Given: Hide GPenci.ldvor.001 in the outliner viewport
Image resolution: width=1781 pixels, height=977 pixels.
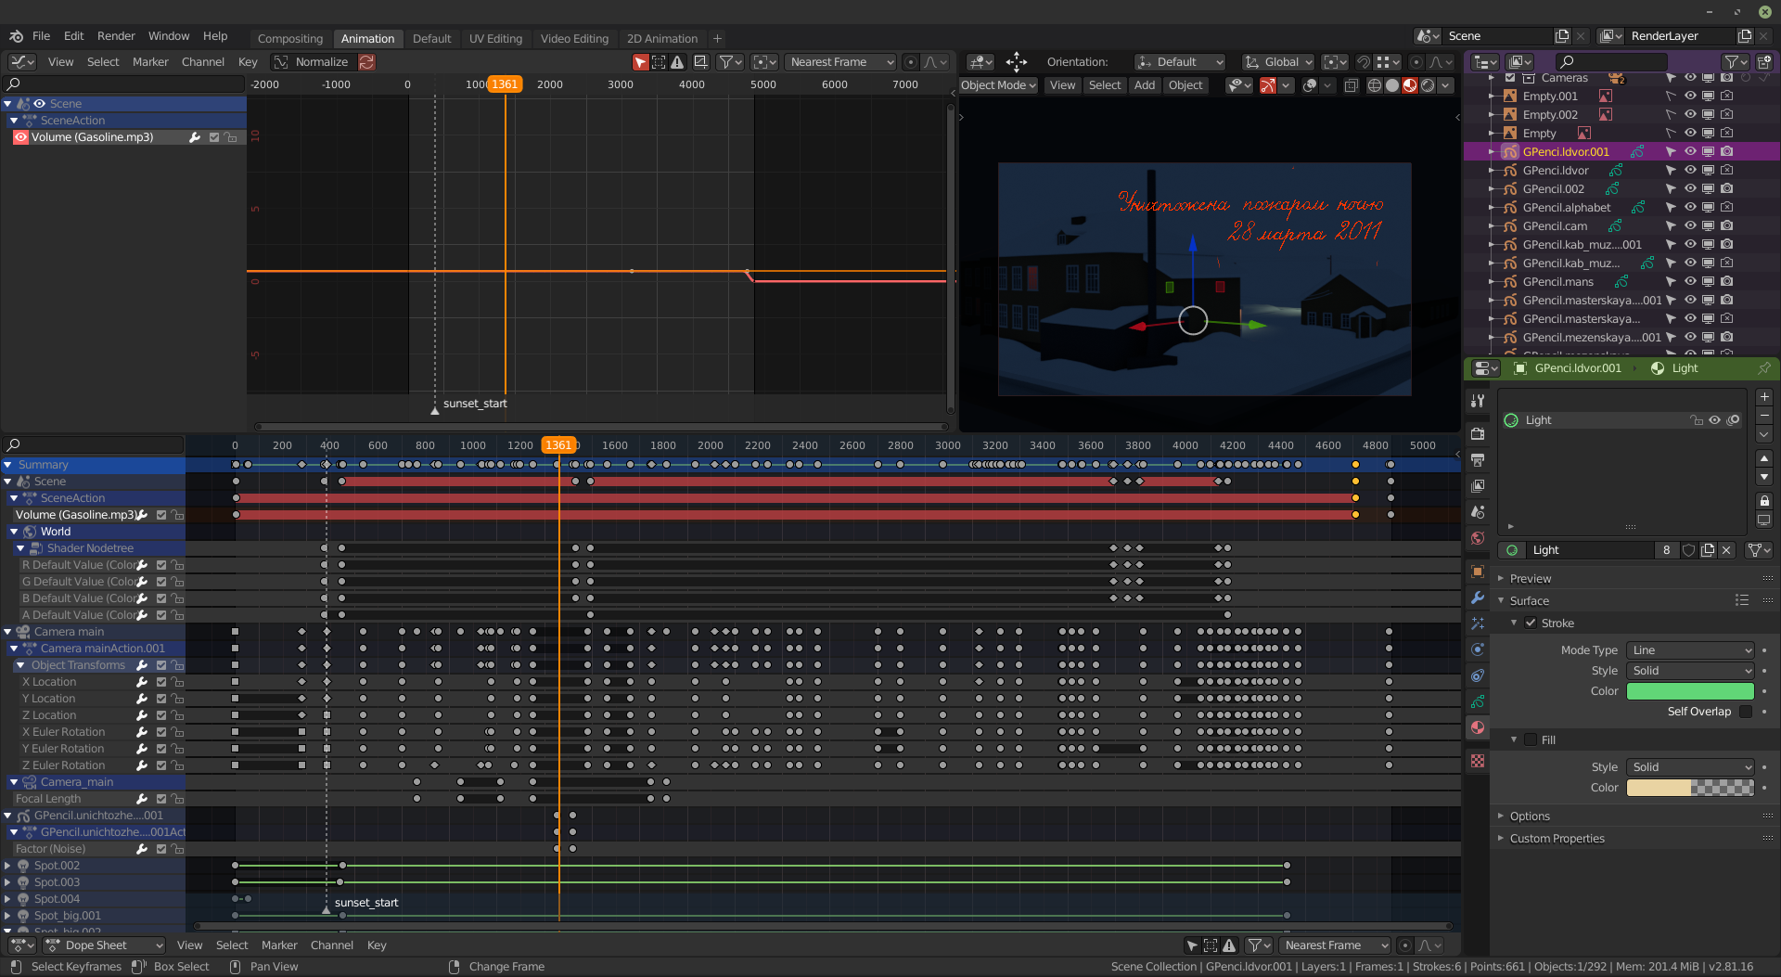Looking at the screenshot, I should click(x=1690, y=152).
